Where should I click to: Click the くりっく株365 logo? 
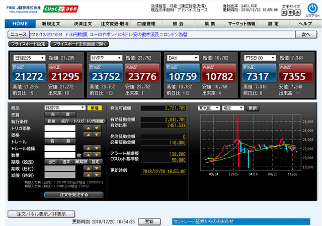click(x=61, y=10)
